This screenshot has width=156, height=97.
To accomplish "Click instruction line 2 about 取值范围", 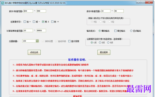I will coord(73,70).
